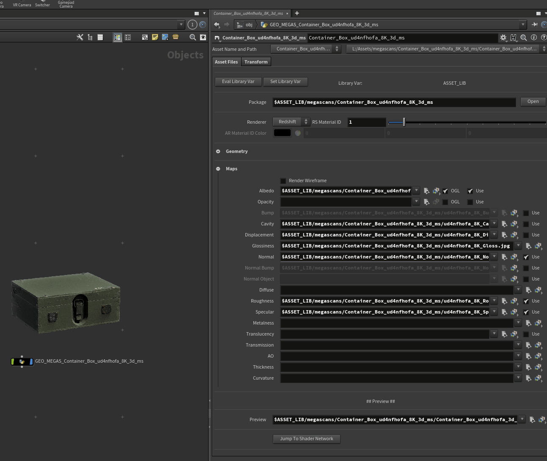Click the magnifier search icon in network editor
This screenshot has width=547, height=461.
(192, 37)
